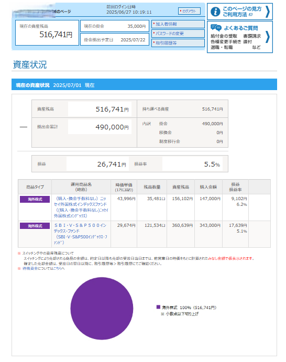Click the external window icon after ご利用方法
Screen dimensions: 286x362
[x=251, y=15]
